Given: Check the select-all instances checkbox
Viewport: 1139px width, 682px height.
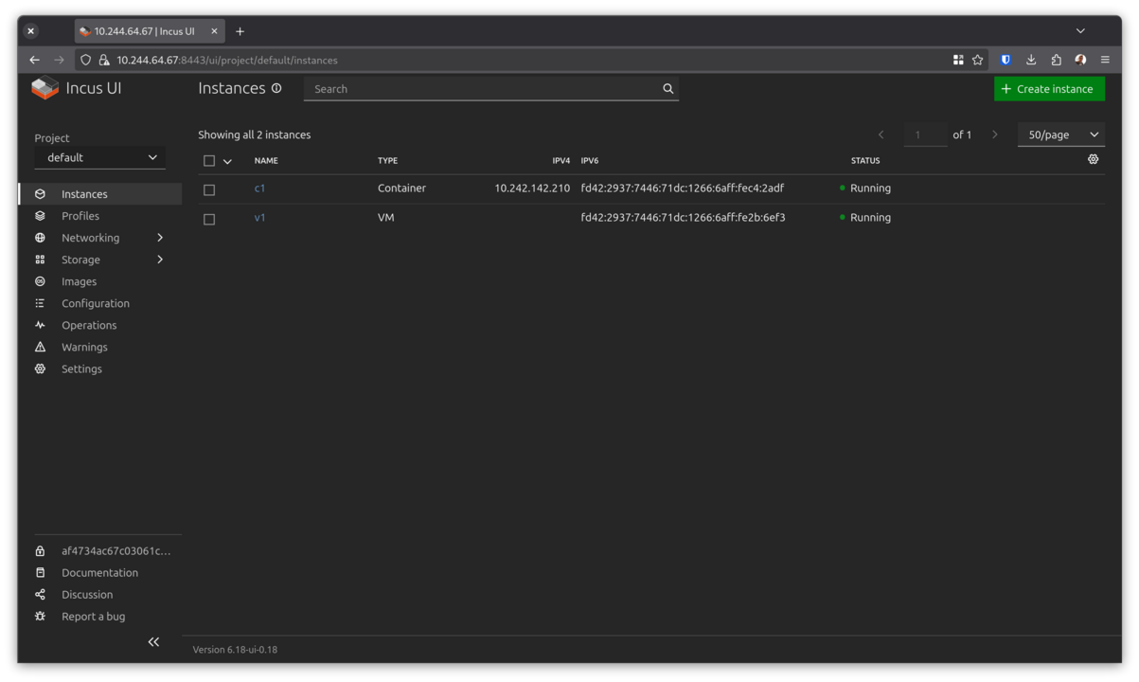Looking at the screenshot, I should pos(209,160).
